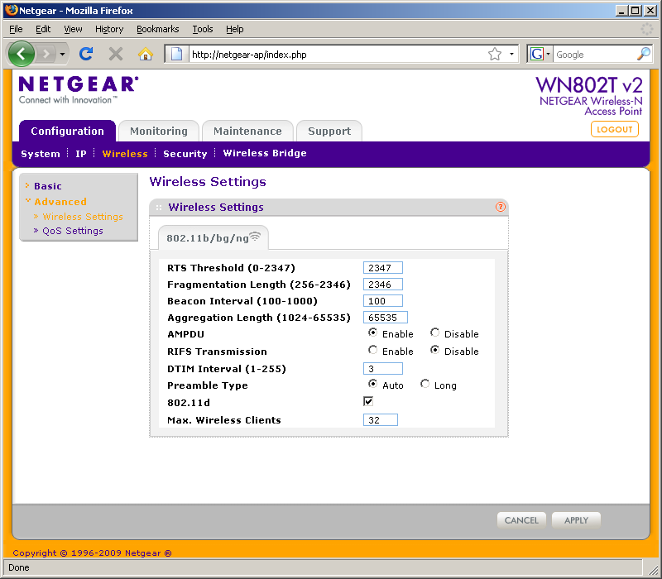This screenshot has width=662, height=579.
Task: Click the orange help question mark icon
Action: click(x=501, y=207)
